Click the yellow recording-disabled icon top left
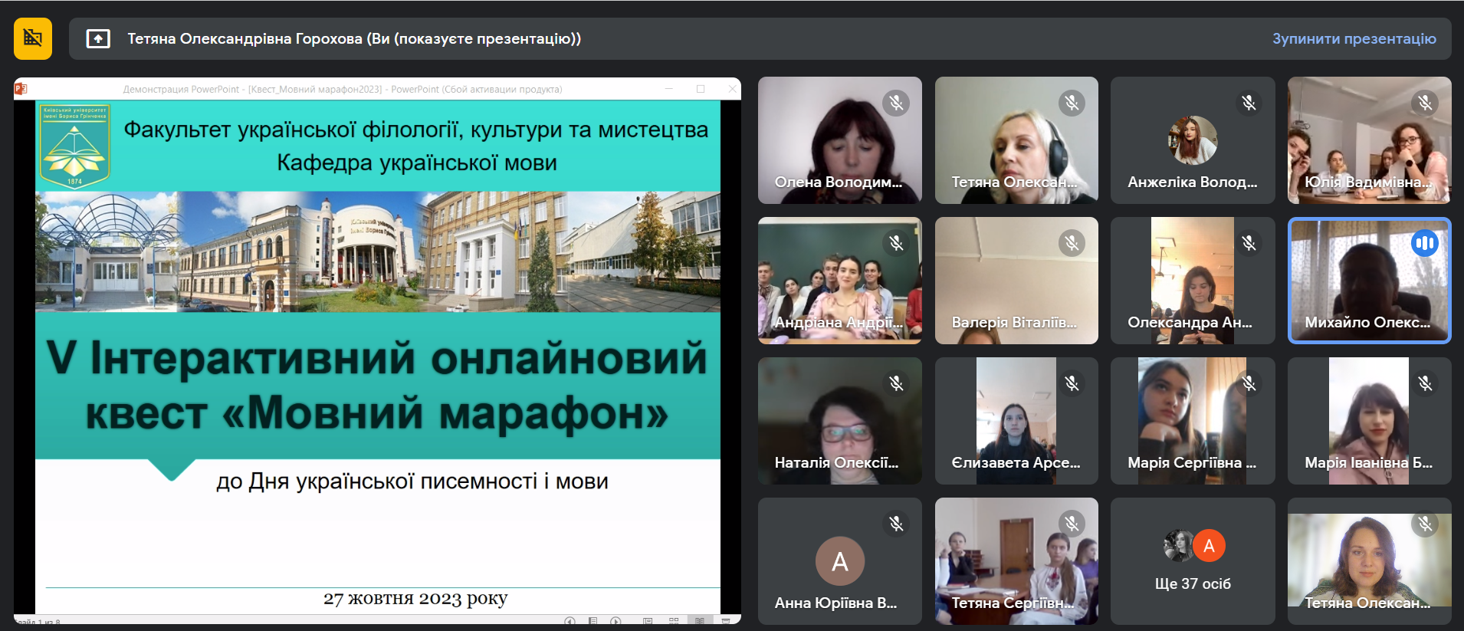 click(x=33, y=38)
